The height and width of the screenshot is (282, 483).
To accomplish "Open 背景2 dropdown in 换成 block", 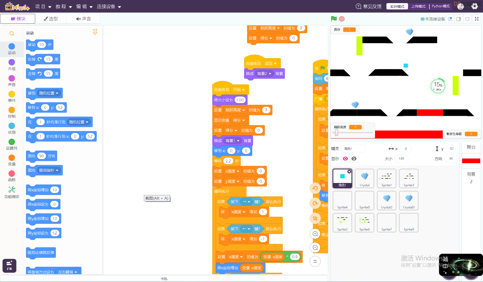I will 264,74.
